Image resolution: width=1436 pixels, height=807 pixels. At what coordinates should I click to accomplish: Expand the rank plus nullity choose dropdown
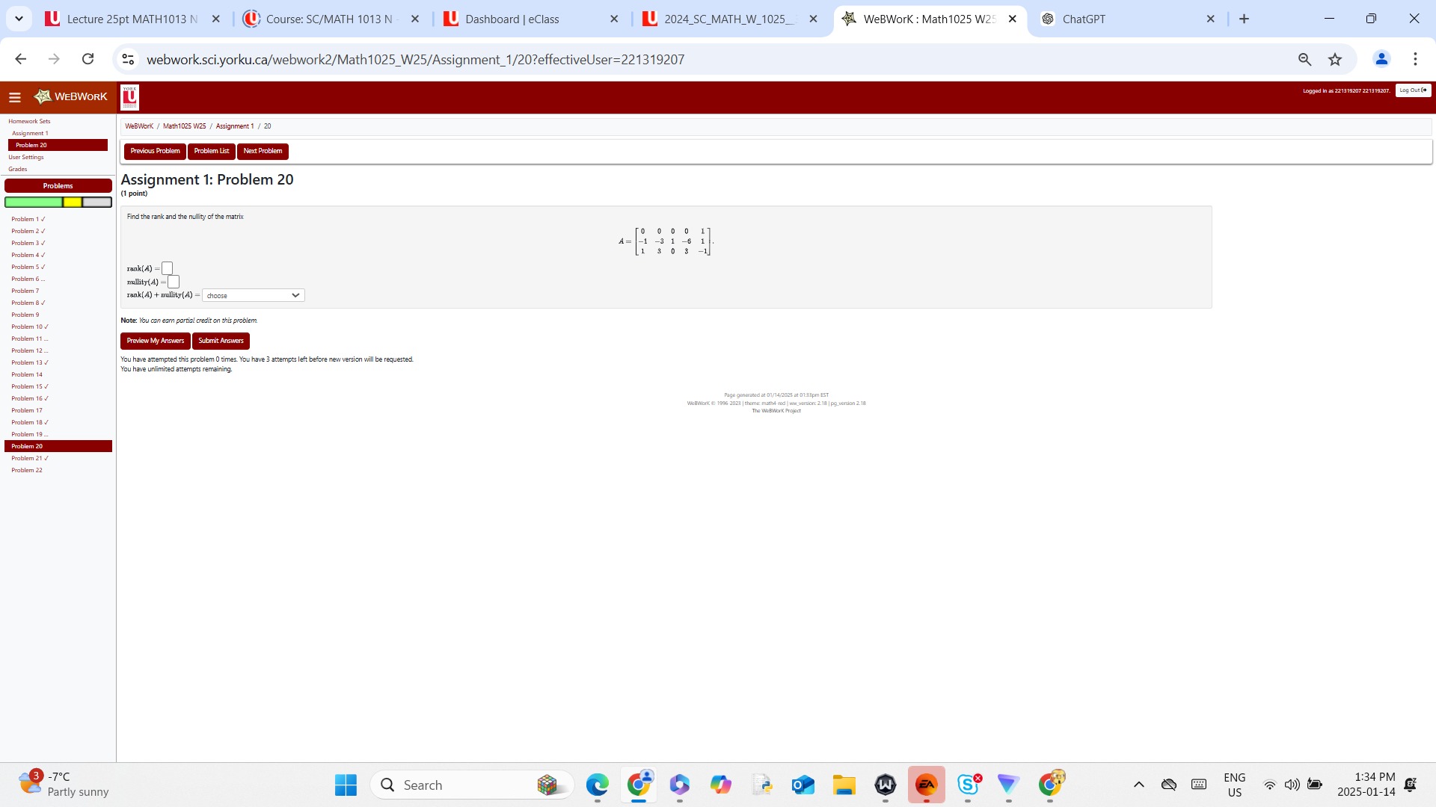(x=253, y=295)
